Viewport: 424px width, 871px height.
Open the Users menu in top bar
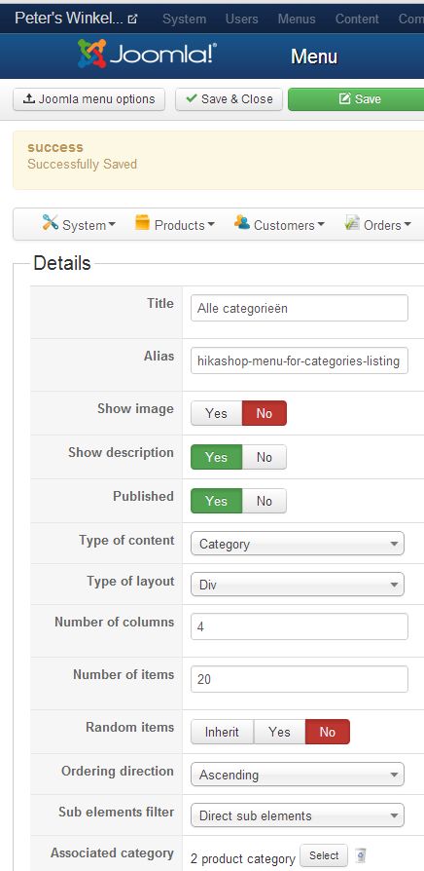click(241, 19)
